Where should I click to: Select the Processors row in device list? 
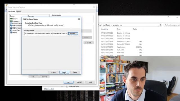coord(16,21)
